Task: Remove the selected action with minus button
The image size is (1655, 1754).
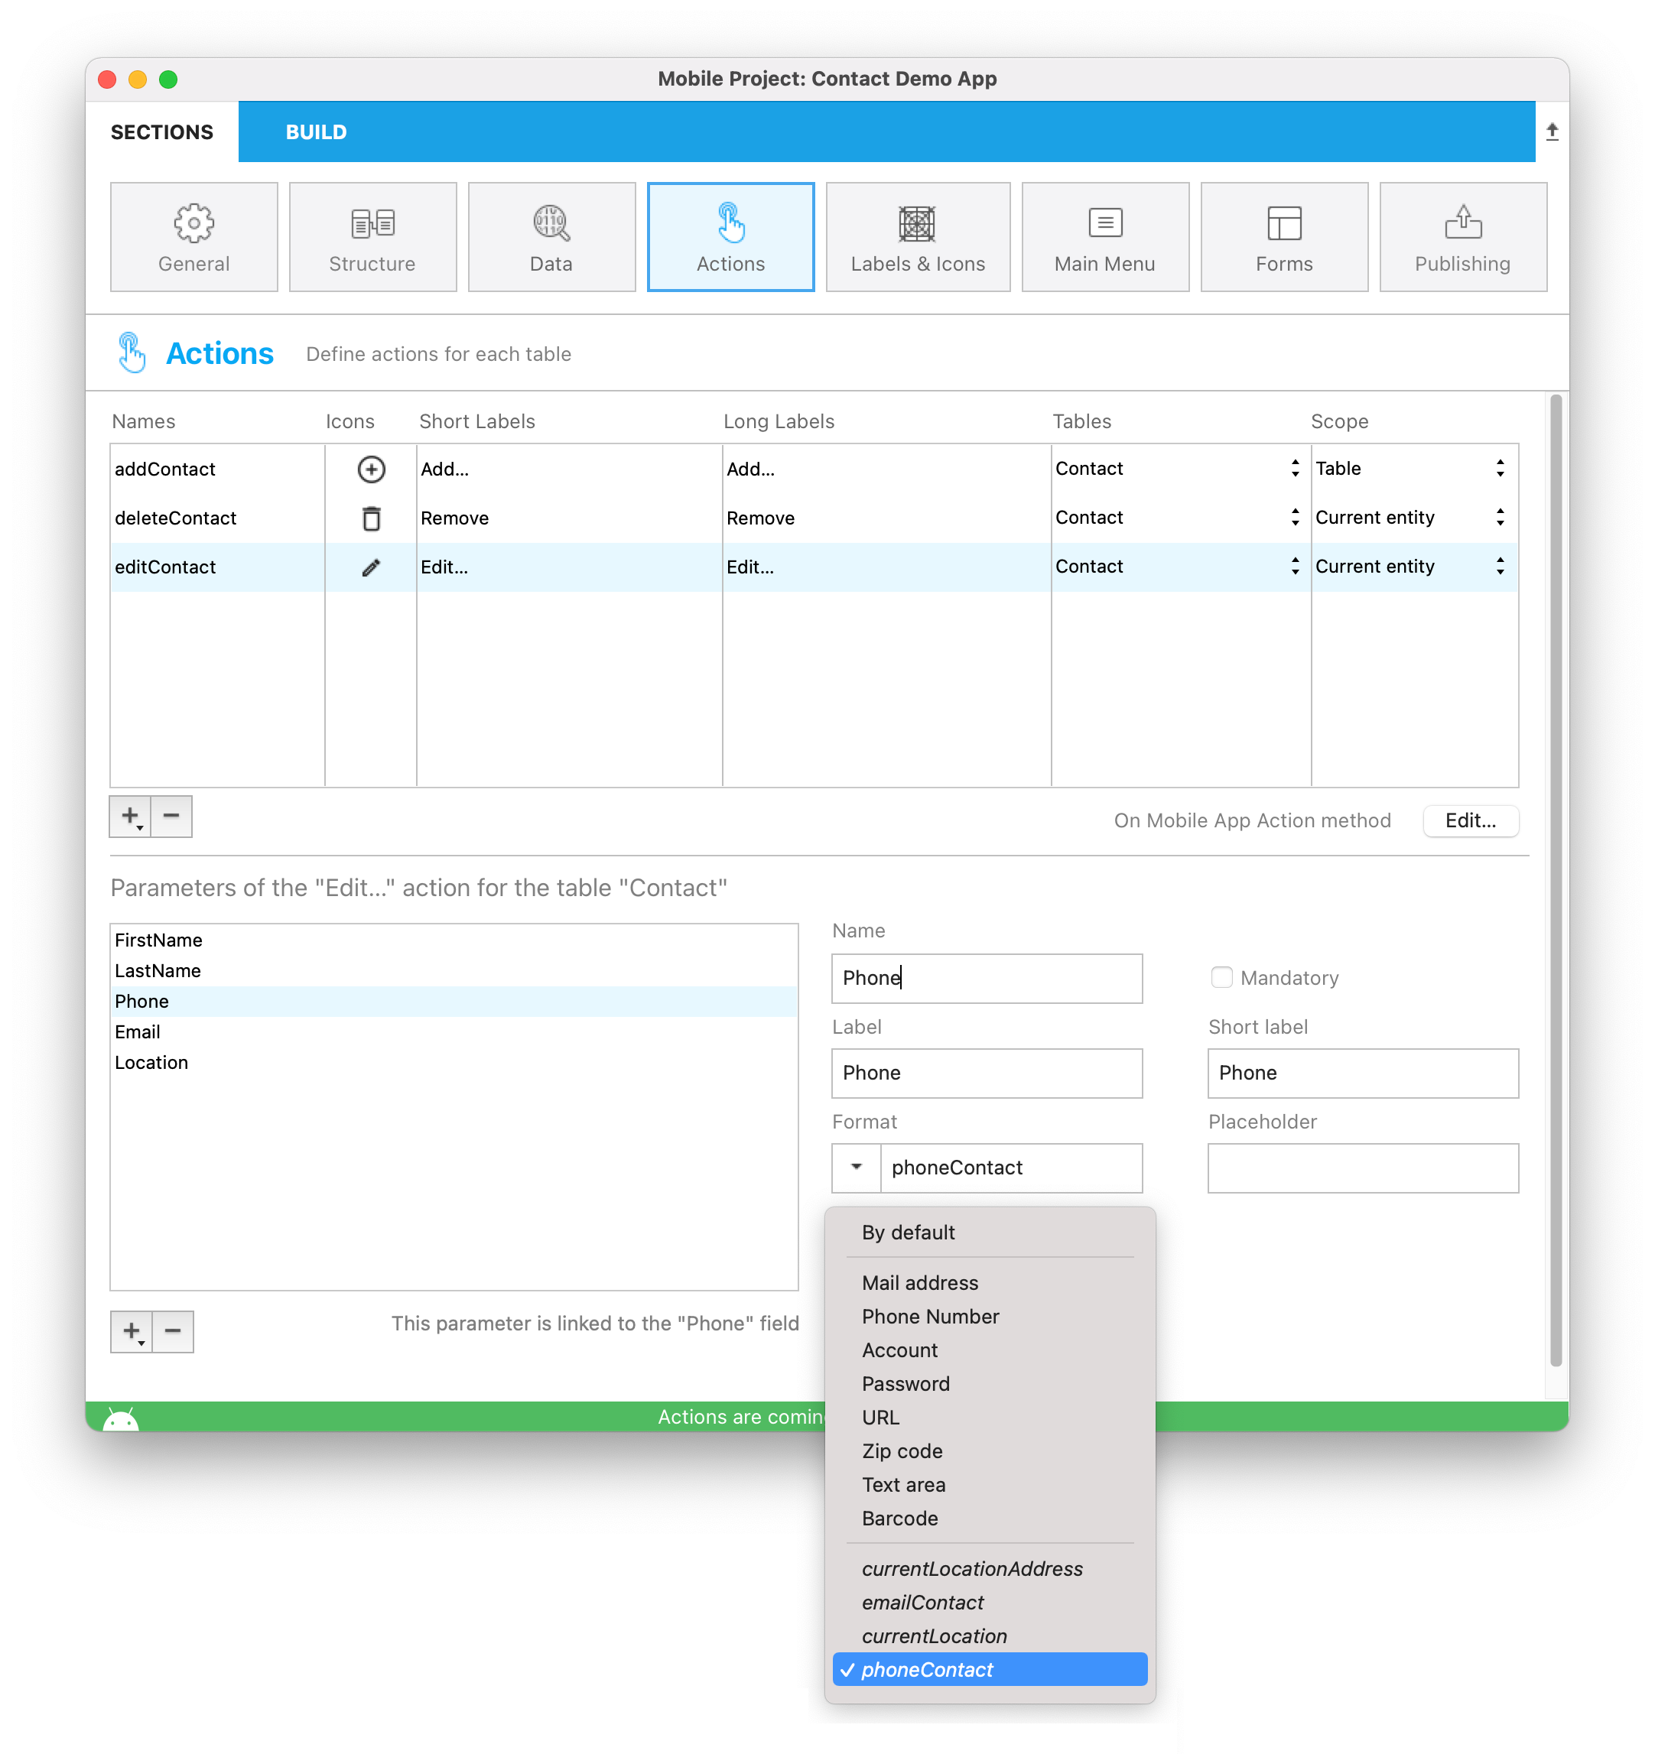Action: 171,816
